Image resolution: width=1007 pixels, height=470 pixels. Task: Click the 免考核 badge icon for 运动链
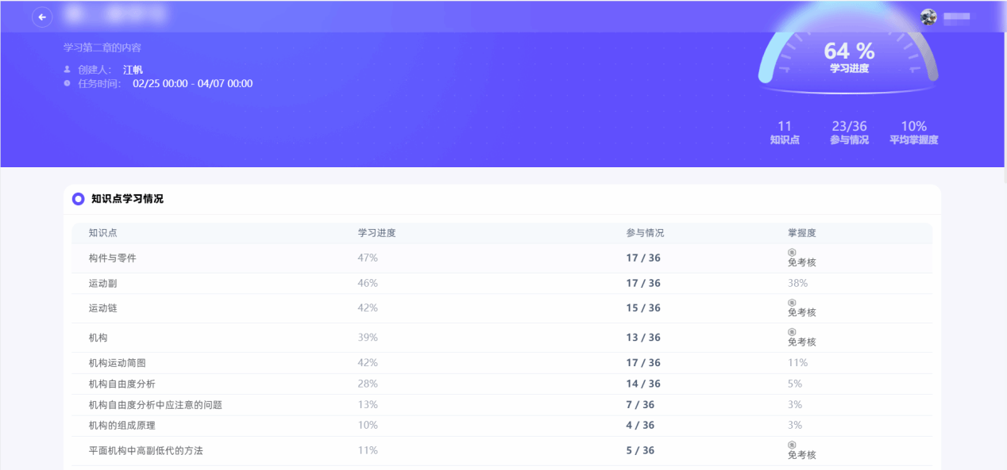click(792, 303)
